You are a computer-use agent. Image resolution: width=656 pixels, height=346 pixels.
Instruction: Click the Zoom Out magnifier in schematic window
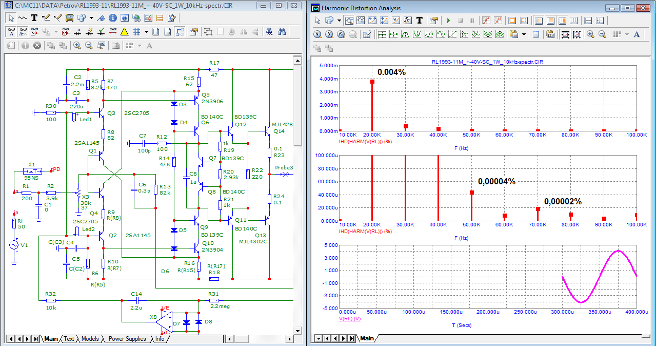tap(89, 46)
